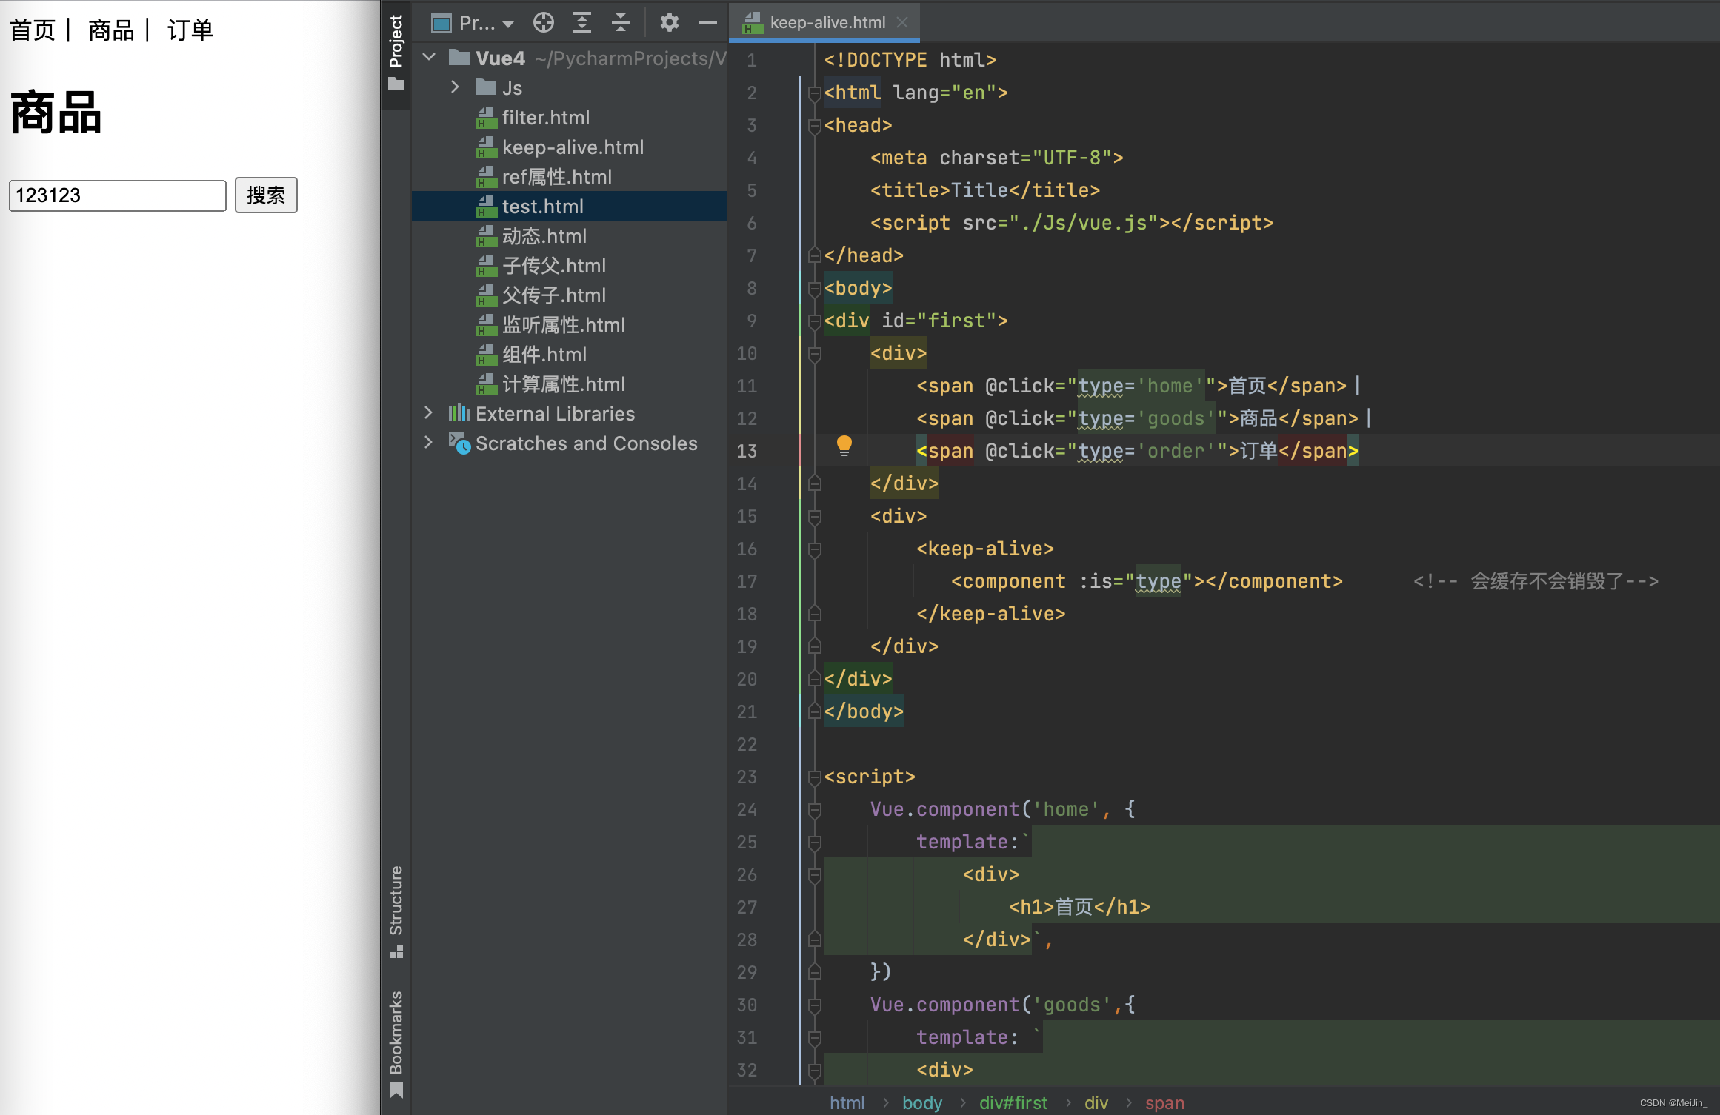The height and width of the screenshot is (1115, 1720).
Task: Click body in the breadcrumb bar
Action: [922, 1102]
